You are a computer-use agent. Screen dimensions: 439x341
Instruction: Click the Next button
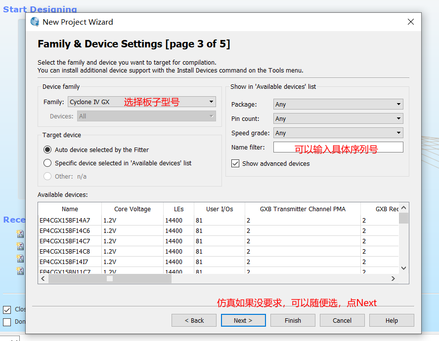(x=243, y=320)
